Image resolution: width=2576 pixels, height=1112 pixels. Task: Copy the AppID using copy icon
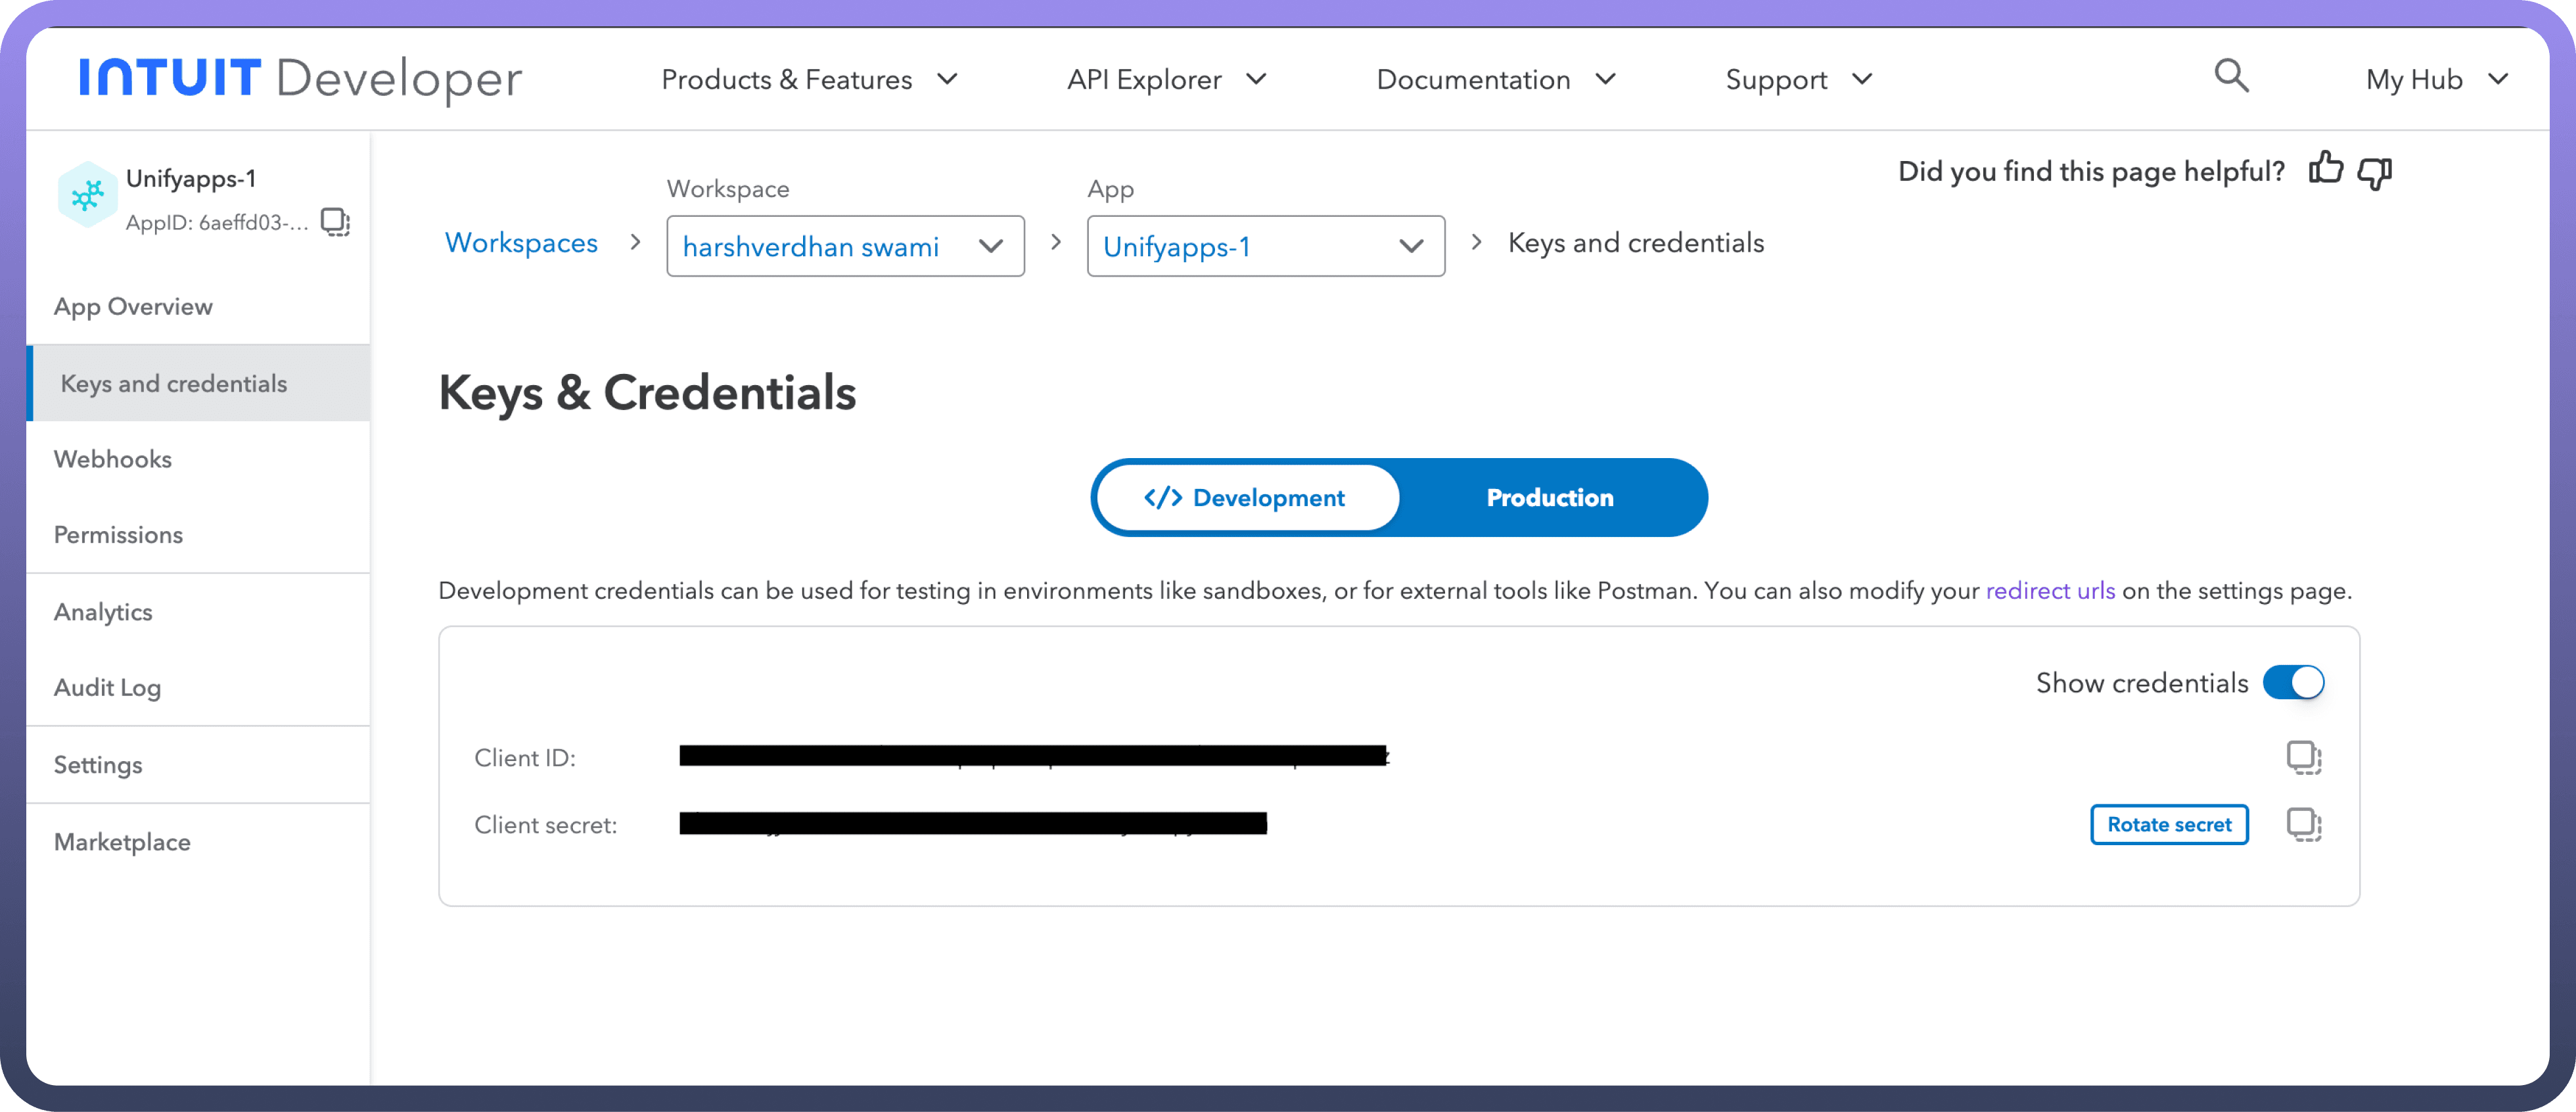click(x=335, y=221)
